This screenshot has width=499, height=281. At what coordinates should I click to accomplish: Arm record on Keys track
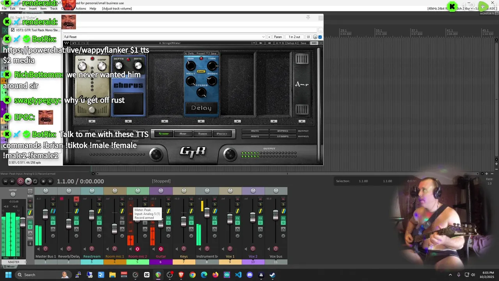[184, 249]
